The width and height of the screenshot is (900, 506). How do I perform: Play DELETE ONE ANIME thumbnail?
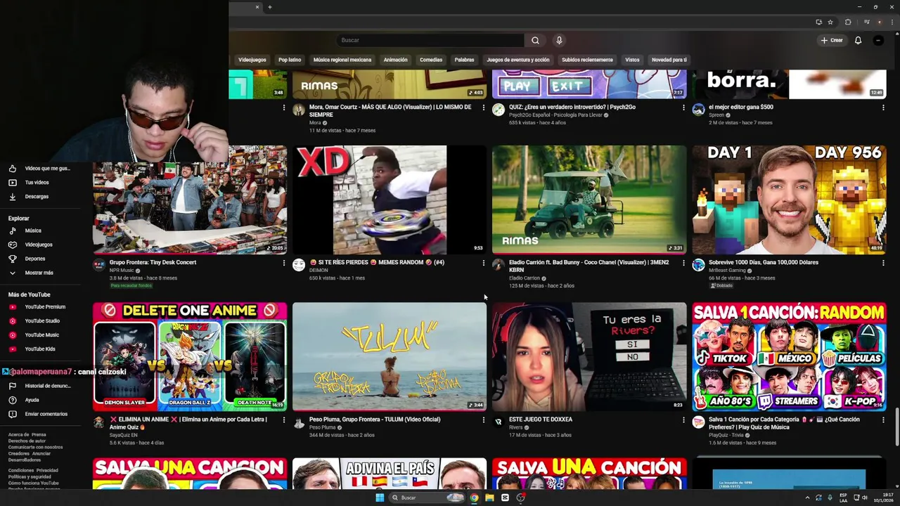tap(190, 356)
